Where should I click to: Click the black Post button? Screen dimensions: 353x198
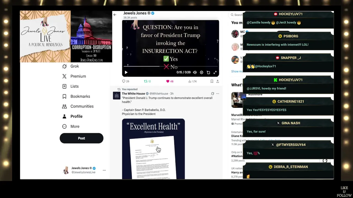81,138
